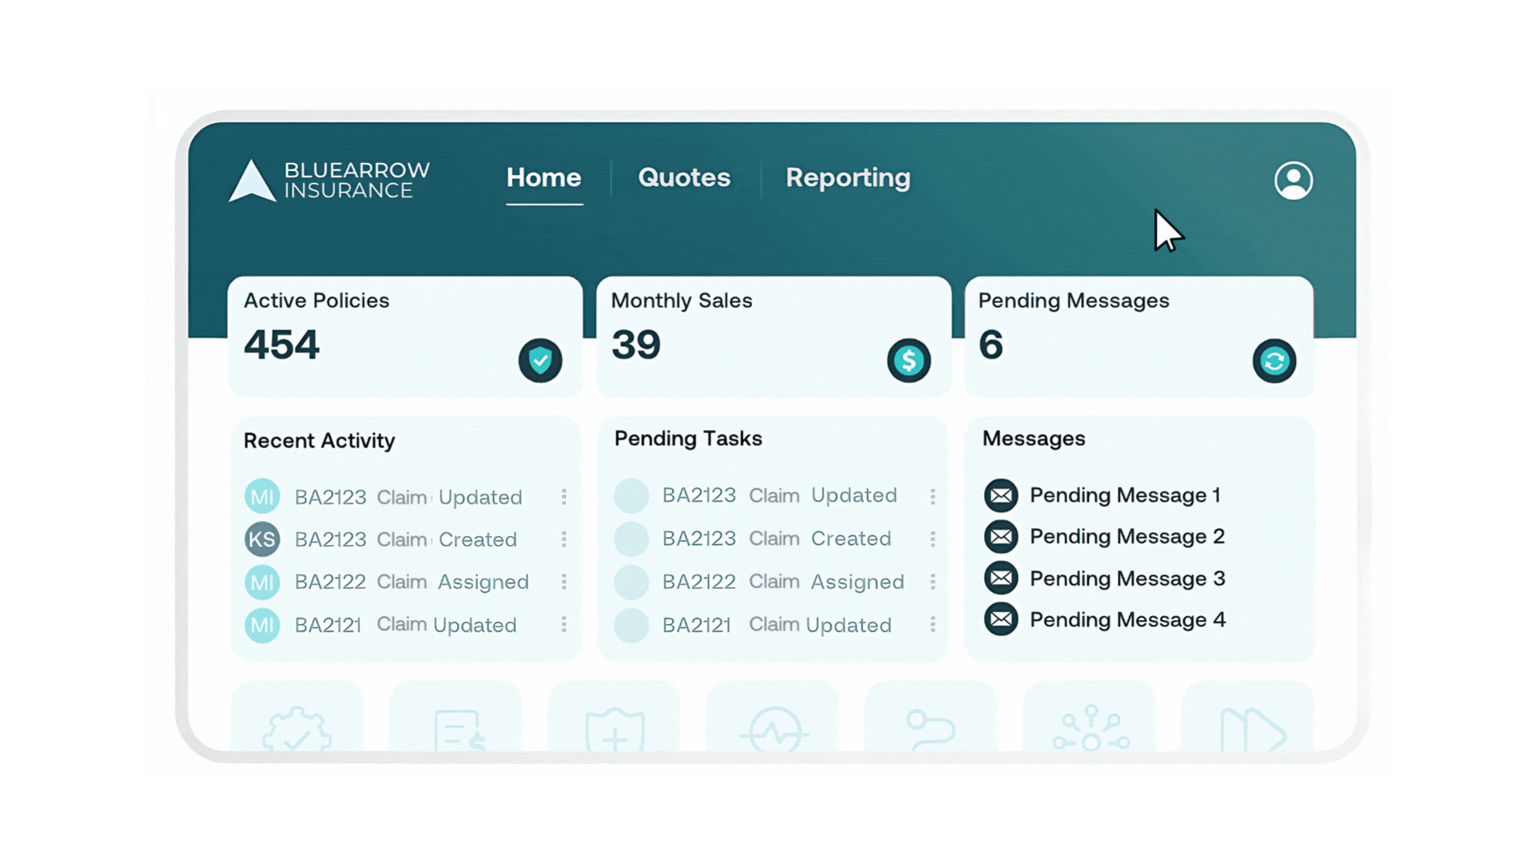Viewport: 1535px width, 863px height.
Task: Open the Pending Message 2 link
Action: [x=1127, y=537]
